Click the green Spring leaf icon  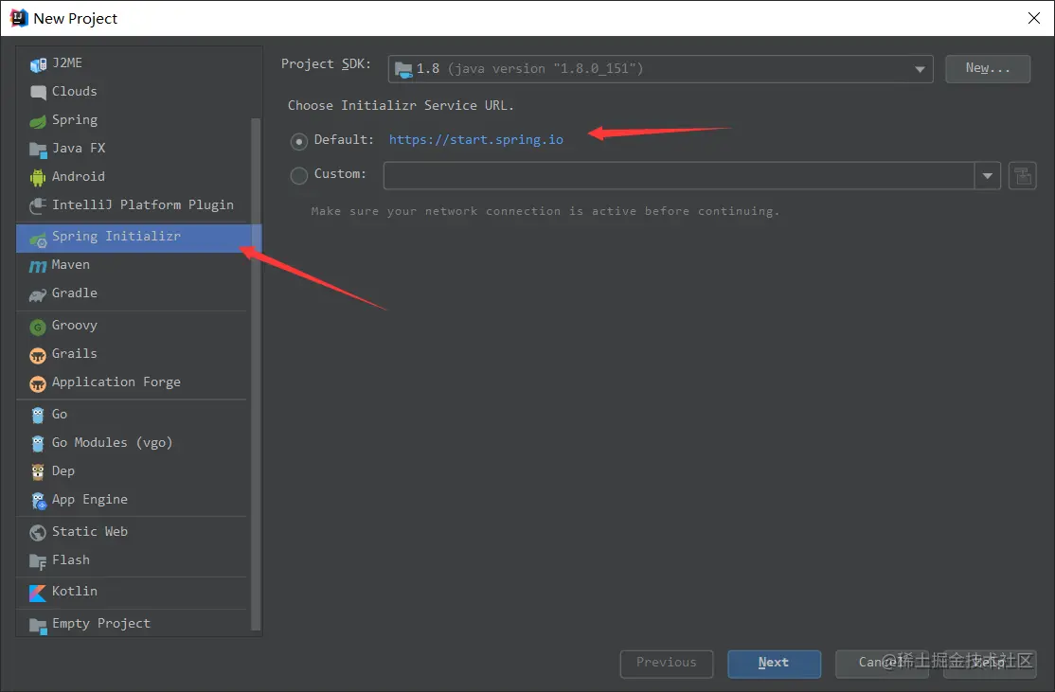38,122
